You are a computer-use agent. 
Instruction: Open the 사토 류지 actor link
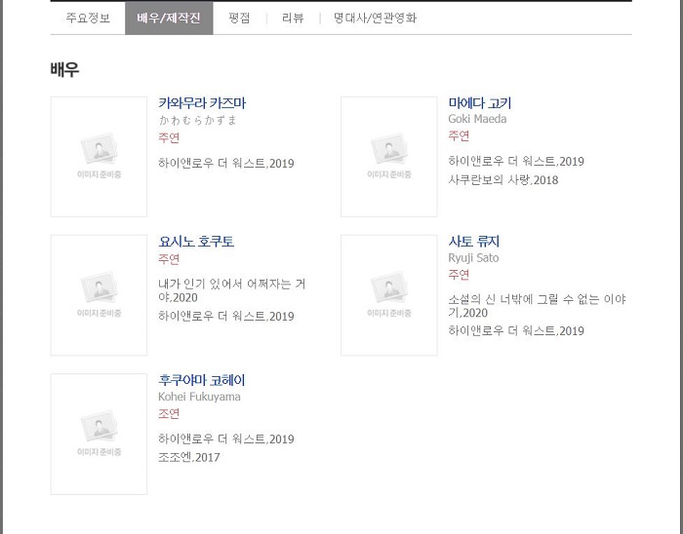pyautogui.click(x=473, y=242)
